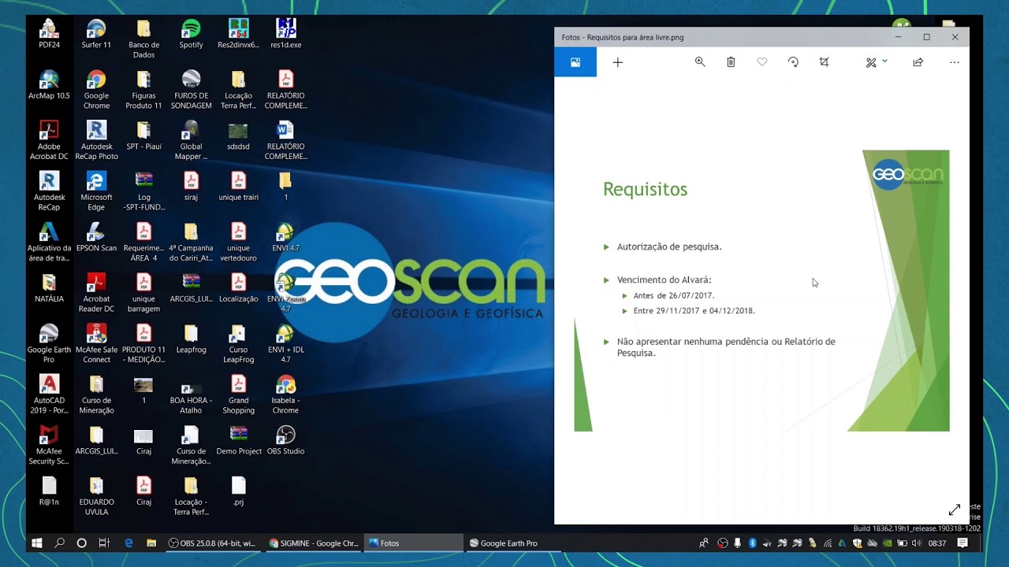Click the fullscreen arrows icon in Fotos

[x=954, y=510]
